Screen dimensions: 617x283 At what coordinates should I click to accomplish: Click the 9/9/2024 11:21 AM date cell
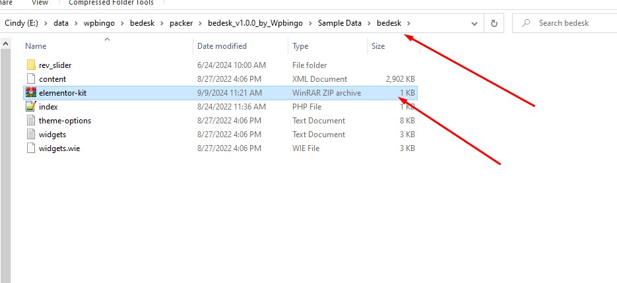230,93
